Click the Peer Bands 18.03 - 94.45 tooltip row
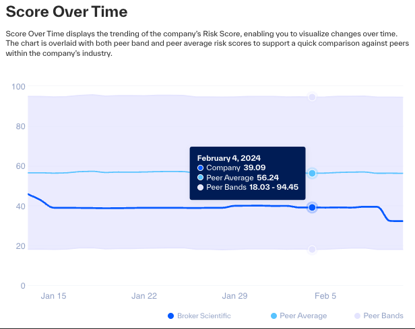Viewport: 415px width, 329px height. pyautogui.click(x=248, y=187)
